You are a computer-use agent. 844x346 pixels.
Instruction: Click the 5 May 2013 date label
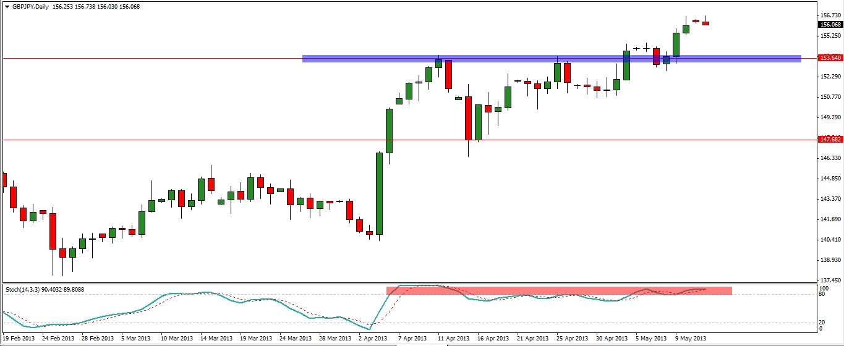pos(652,339)
